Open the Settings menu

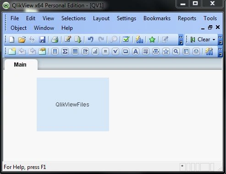point(127,18)
